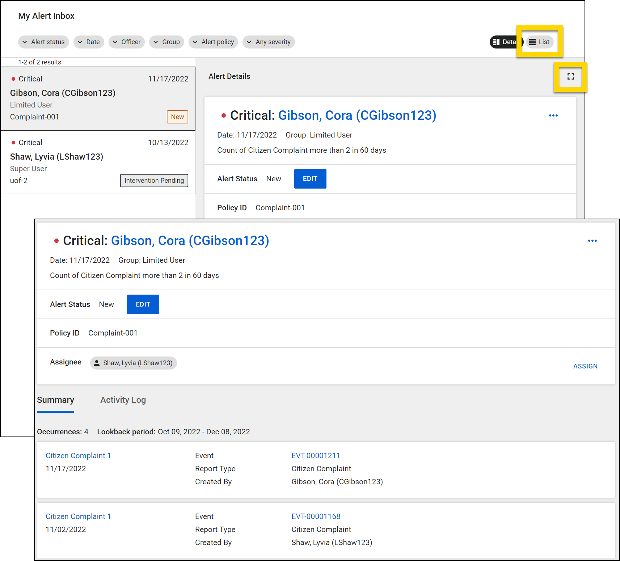This screenshot has height=561, width=620.
Task: Expand the Alert policy filter
Action: pyautogui.click(x=213, y=42)
